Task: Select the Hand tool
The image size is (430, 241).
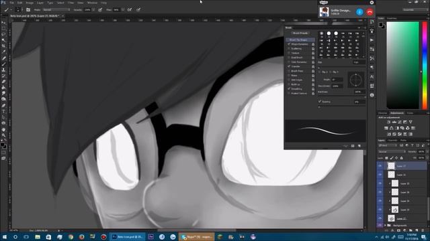Action: click(x=3, y=129)
